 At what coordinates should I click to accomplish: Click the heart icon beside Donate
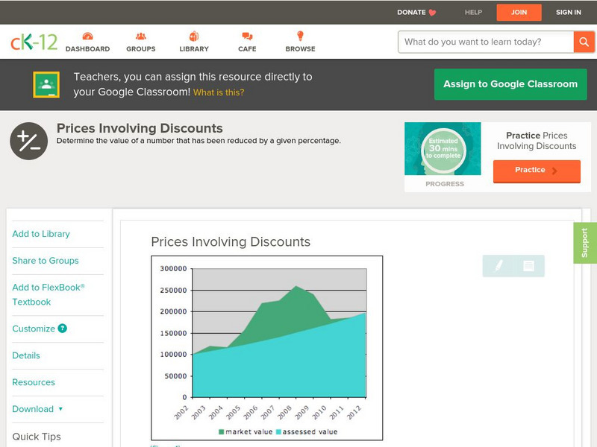click(432, 13)
